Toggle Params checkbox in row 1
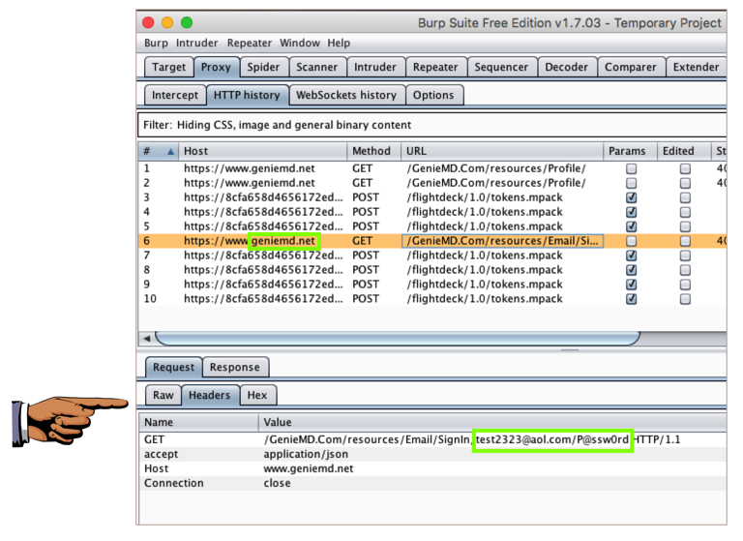Viewport: 743px width, 541px height. click(x=631, y=168)
